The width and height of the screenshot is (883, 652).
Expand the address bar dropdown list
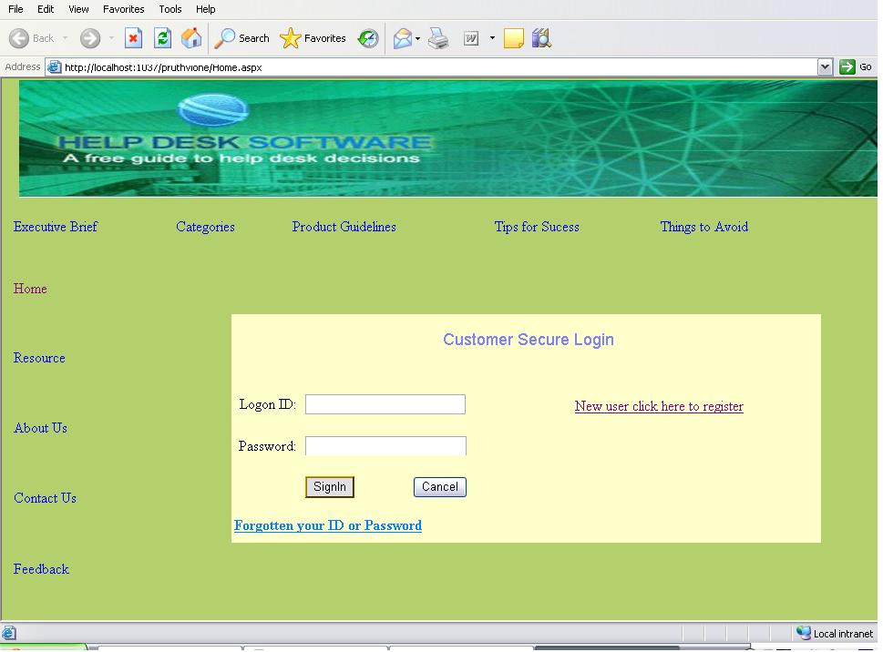825,67
